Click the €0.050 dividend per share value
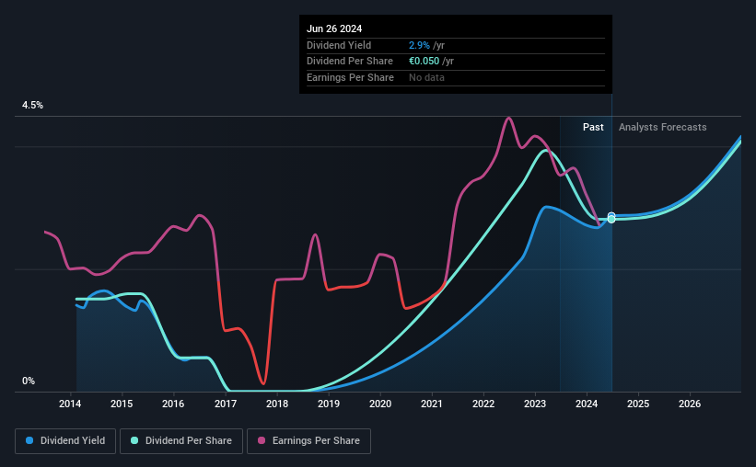This screenshot has height=467, width=756. (x=425, y=62)
